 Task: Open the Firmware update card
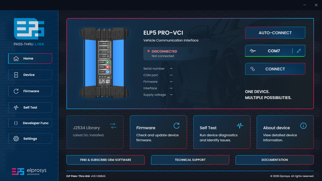click(158, 132)
